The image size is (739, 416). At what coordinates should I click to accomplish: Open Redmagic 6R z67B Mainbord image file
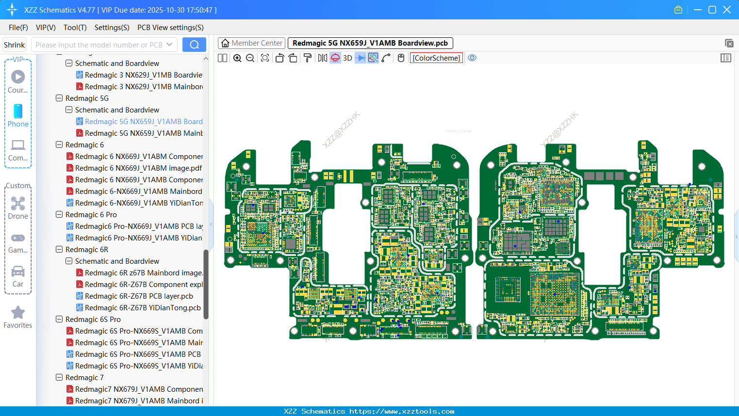(141, 272)
